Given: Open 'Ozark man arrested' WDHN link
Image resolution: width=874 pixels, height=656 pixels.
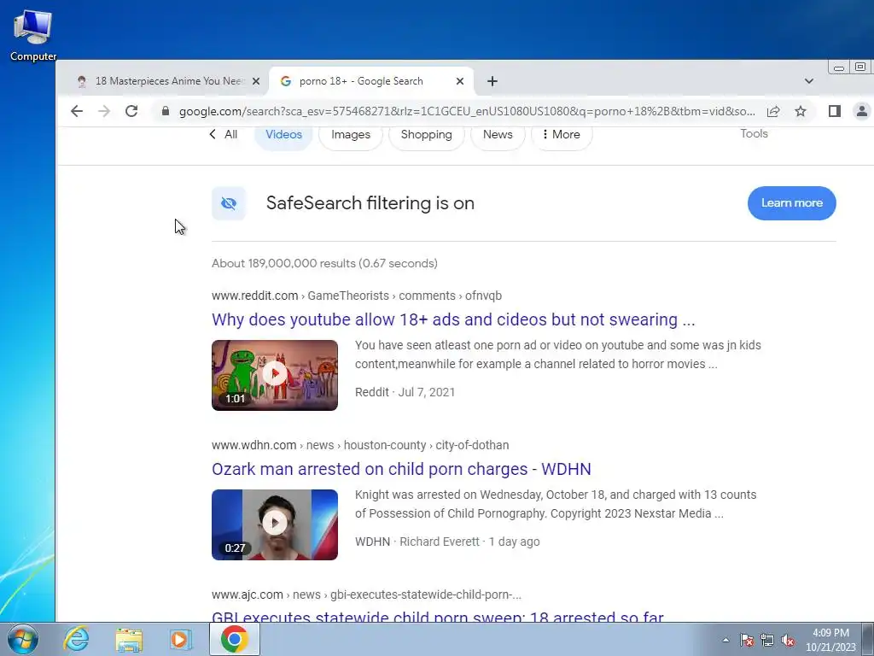Looking at the screenshot, I should pyautogui.click(x=401, y=469).
